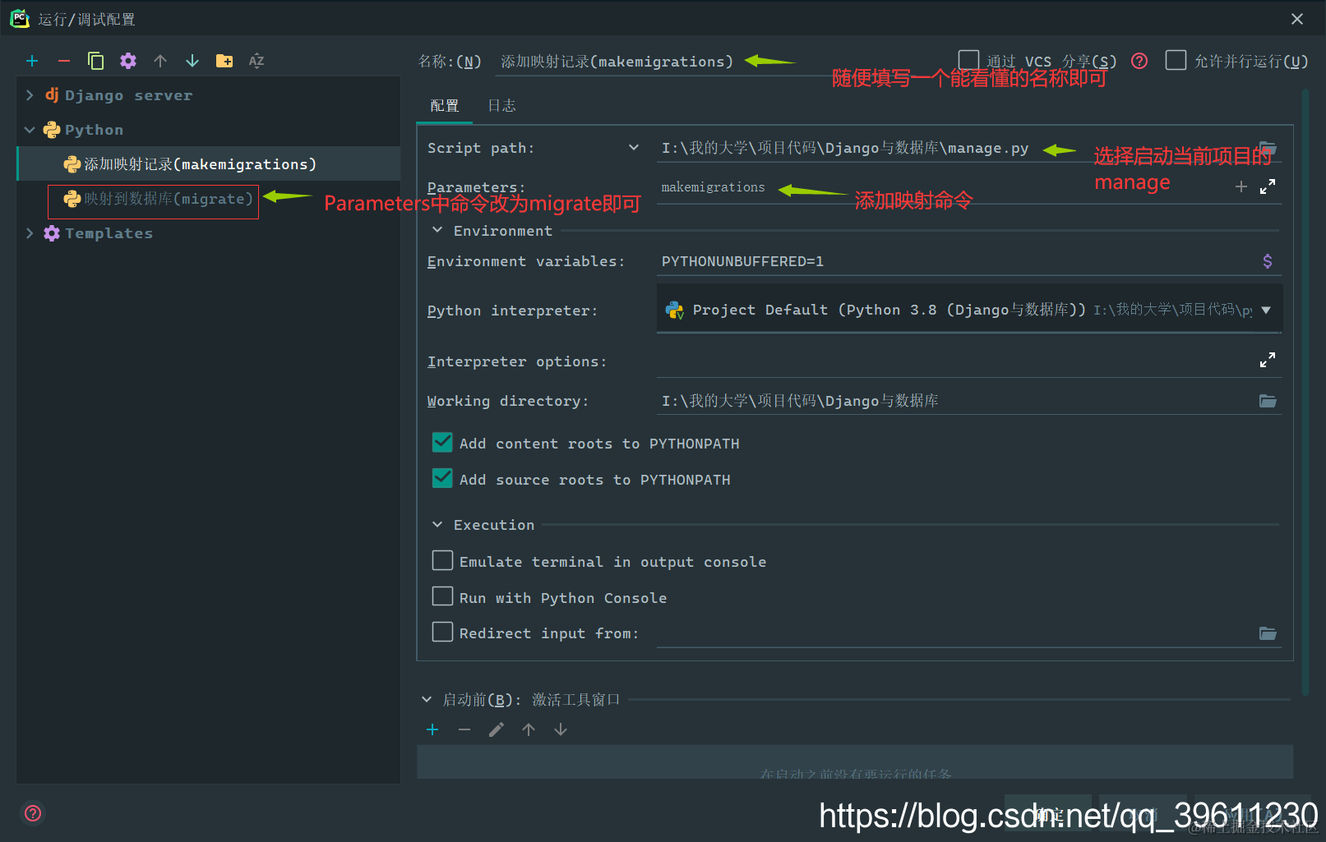This screenshot has height=842, width=1326.
Task: Browse for Working directory folder
Action: click(x=1268, y=401)
